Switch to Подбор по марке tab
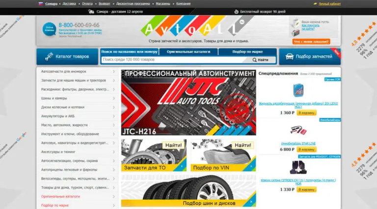This screenshot has width=377, height=209. point(247,52)
